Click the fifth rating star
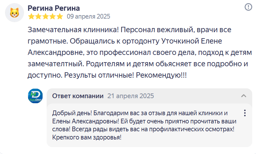 tap(60, 16)
